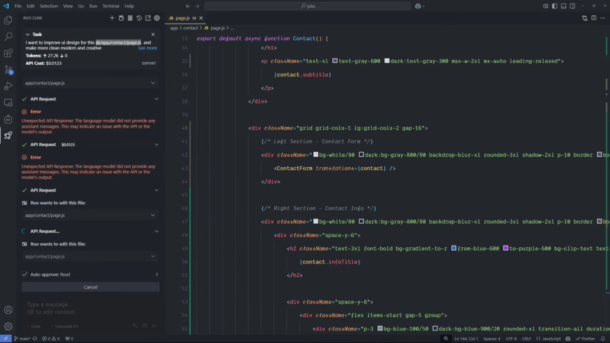610x343 pixels.
Task: Go back with the left arrow
Action: click(x=188, y=6)
